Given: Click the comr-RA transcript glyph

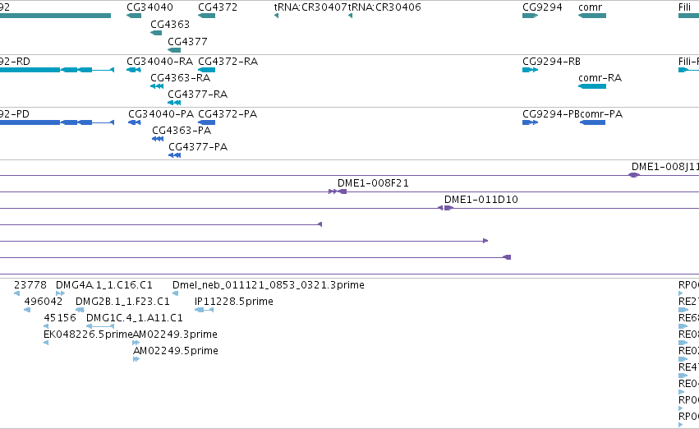Looking at the screenshot, I should click(x=592, y=86).
